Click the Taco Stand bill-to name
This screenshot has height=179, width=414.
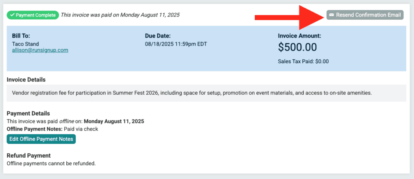point(25,44)
